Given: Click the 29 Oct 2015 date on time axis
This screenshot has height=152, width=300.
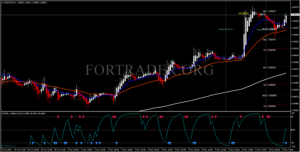Looking at the screenshot, I should point(6,150).
